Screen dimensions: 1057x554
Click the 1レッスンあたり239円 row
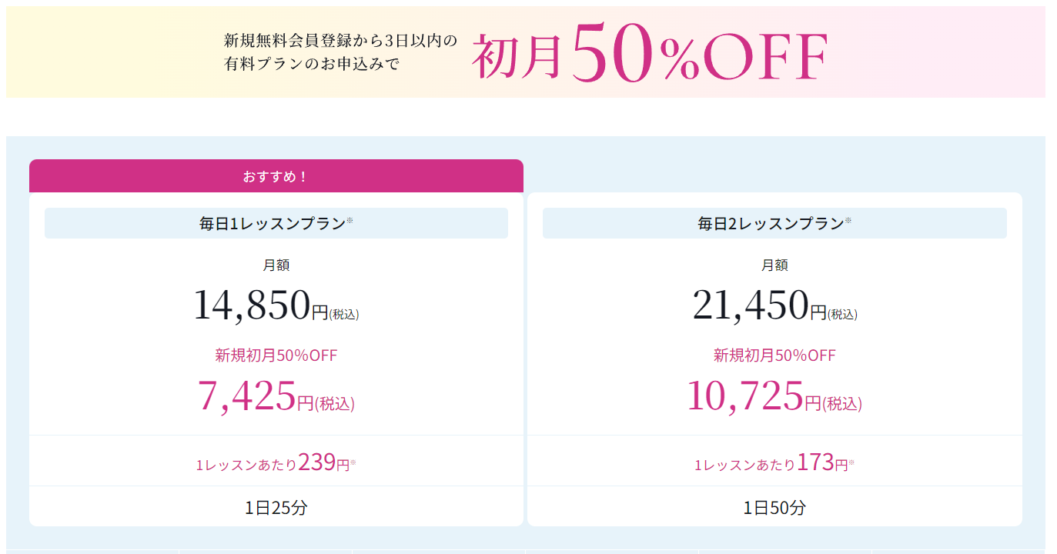(x=276, y=461)
